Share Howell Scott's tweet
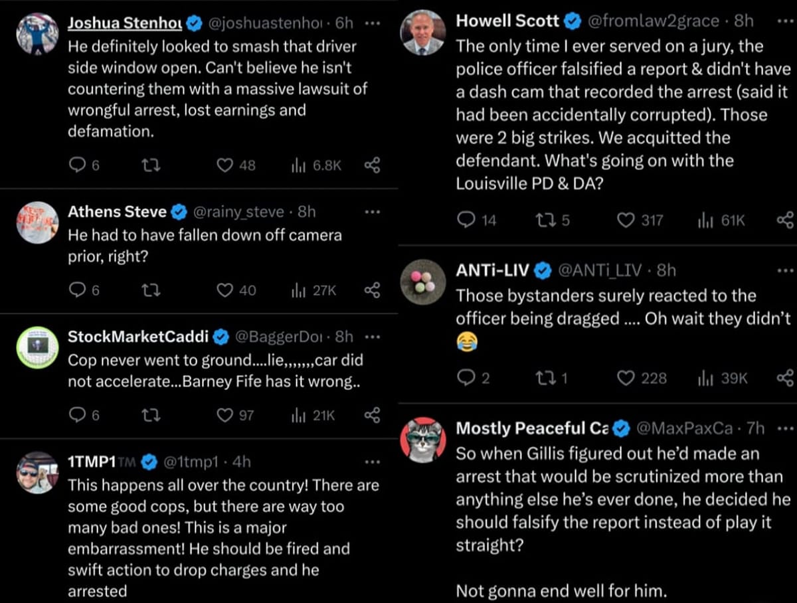797x603 pixels. pos(784,220)
